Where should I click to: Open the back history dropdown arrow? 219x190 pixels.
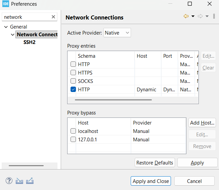click(x=193, y=16)
